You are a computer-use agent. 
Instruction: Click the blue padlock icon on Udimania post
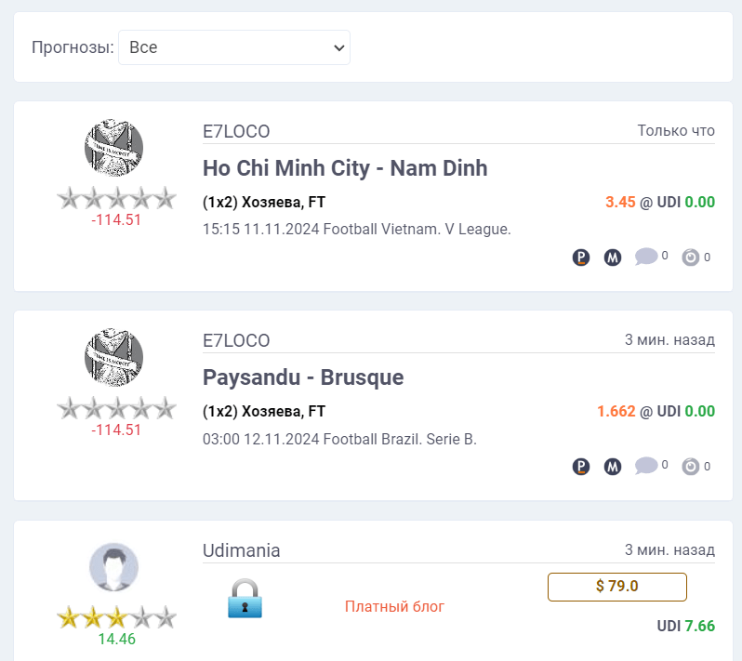point(245,599)
